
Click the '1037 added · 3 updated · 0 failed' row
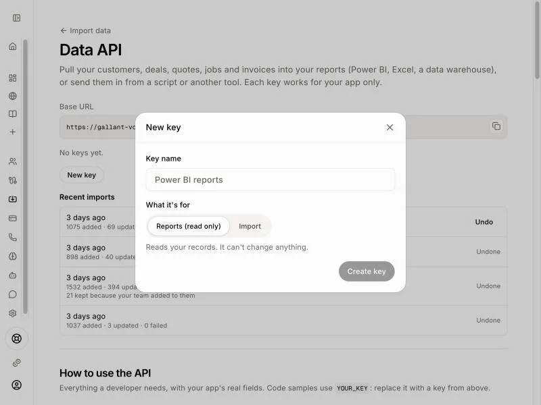[x=283, y=320]
